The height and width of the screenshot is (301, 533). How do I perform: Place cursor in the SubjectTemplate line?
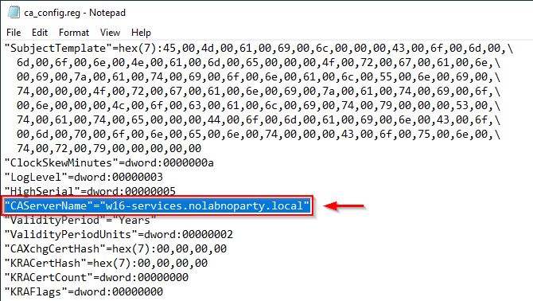(259, 49)
